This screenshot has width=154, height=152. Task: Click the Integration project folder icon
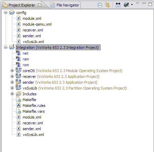tap(12, 47)
